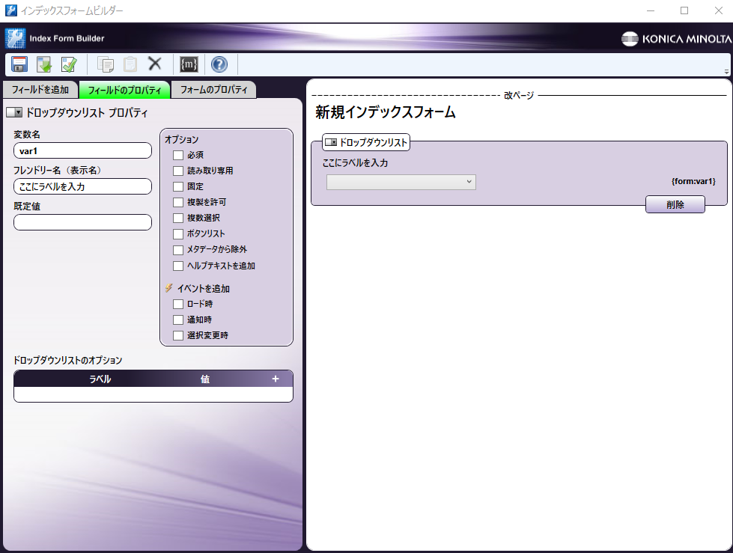Click the フレンドリー名 input field
The height and width of the screenshot is (553, 733).
83,186
